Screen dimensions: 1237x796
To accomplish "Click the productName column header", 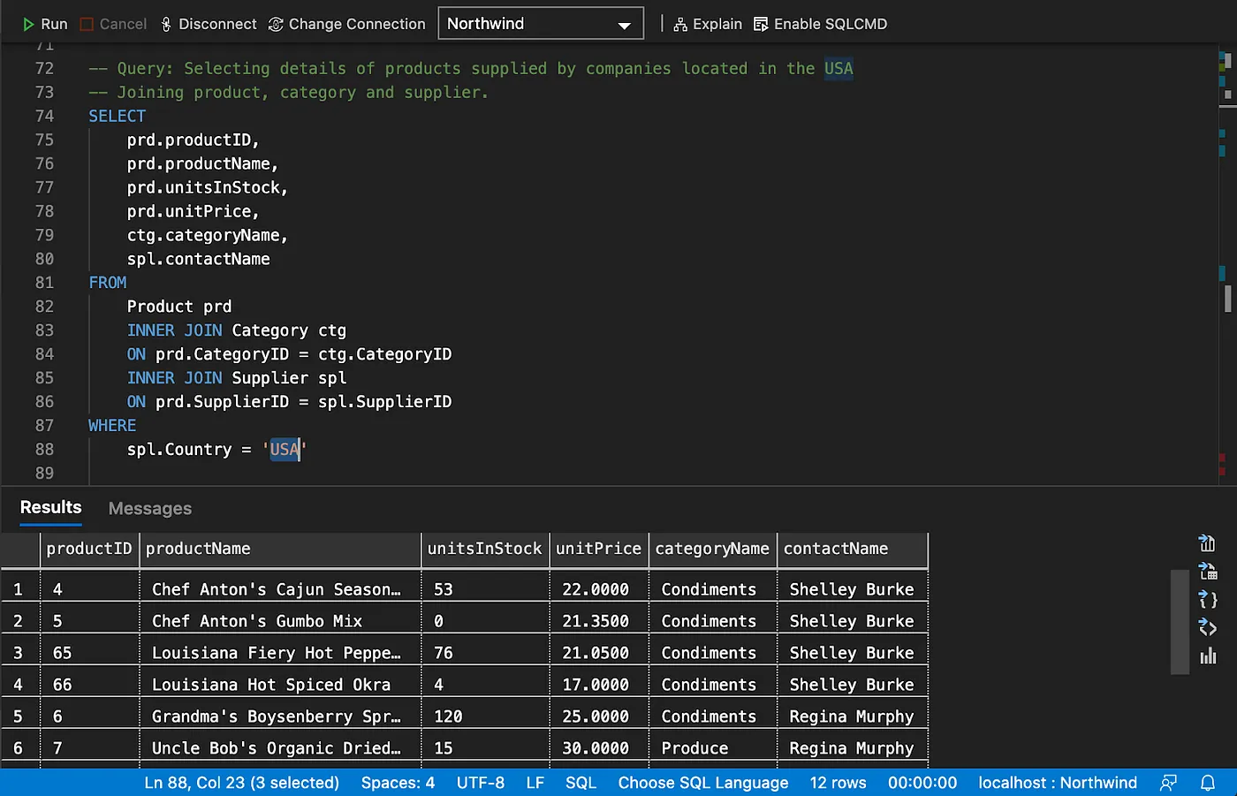I will pyautogui.click(x=280, y=549).
